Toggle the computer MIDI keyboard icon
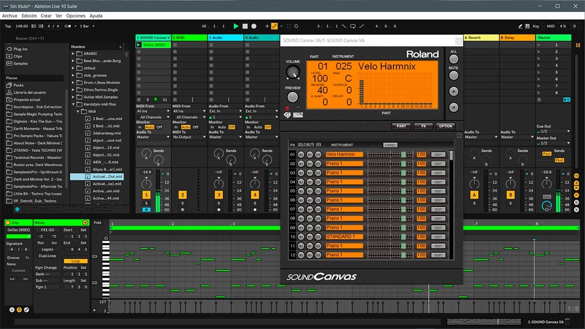This screenshot has width=585, height=329. pos(527,26)
